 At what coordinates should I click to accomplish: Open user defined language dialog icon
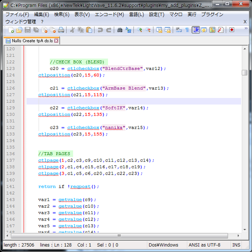pyautogui.click(x=204, y=30)
